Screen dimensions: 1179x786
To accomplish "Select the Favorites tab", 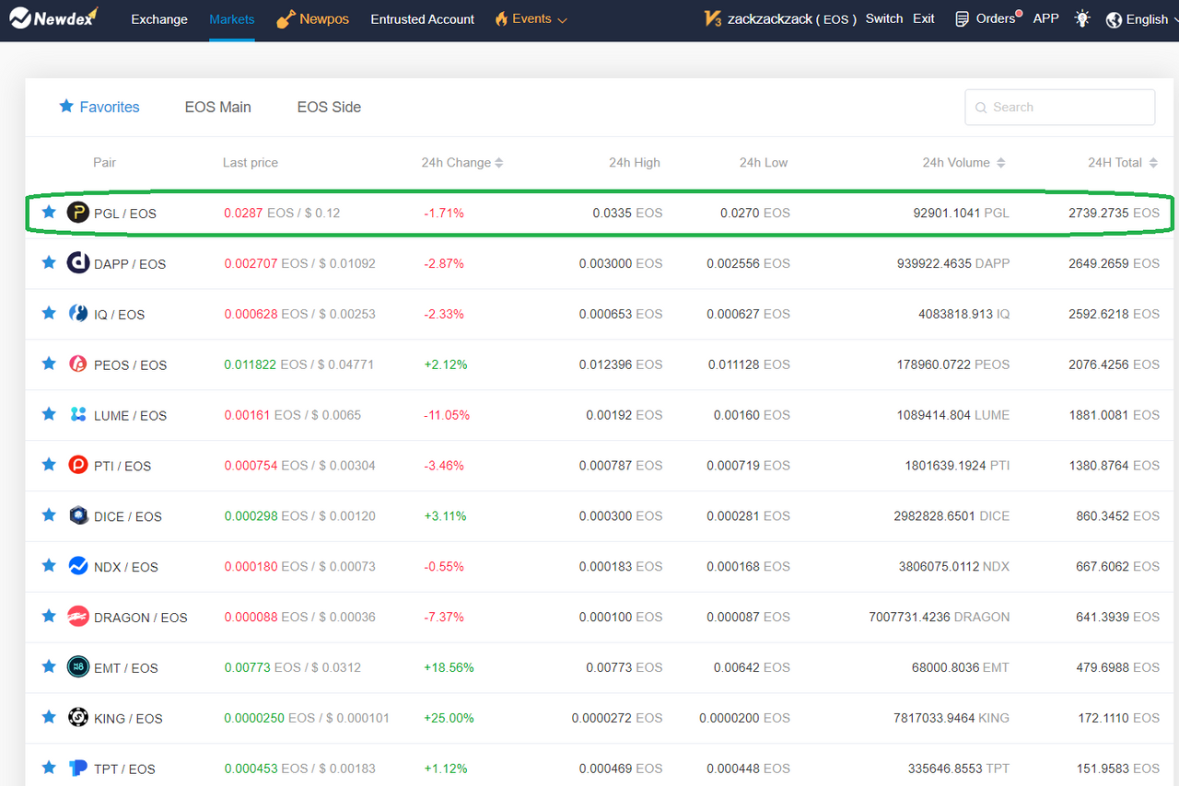I will point(99,107).
